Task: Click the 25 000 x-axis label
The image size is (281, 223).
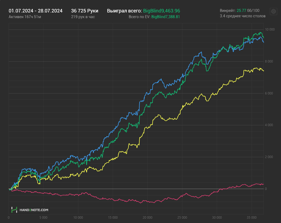Action: (182, 217)
